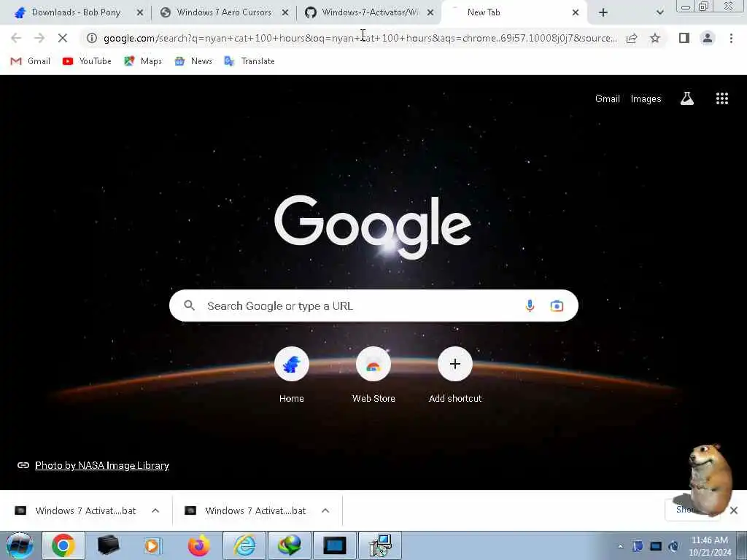The image size is (747, 560).
Task: Expand options for first Windows 7 Activat...bat download
Action: click(x=155, y=510)
